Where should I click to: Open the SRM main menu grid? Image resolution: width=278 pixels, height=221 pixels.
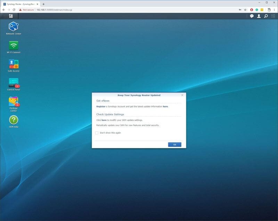click(10, 16)
